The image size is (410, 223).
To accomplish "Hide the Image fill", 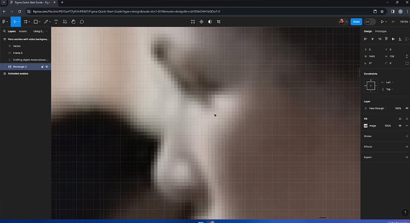I will click(x=400, y=126).
